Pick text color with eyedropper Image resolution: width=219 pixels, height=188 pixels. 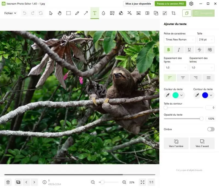click(168, 95)
